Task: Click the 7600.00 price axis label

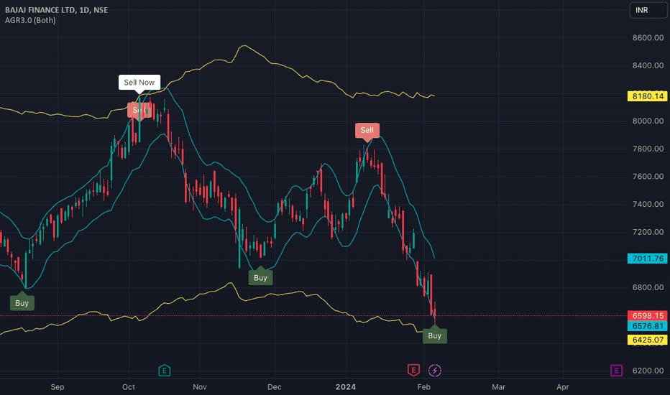Action: click(x=648, y=177)
